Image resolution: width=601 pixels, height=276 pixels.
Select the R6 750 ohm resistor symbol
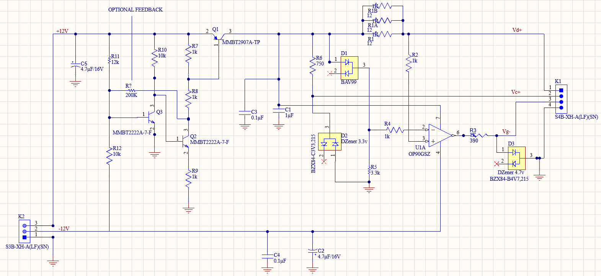(x=313, y=65)
